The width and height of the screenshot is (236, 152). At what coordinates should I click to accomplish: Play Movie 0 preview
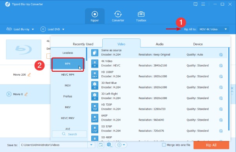9,94
